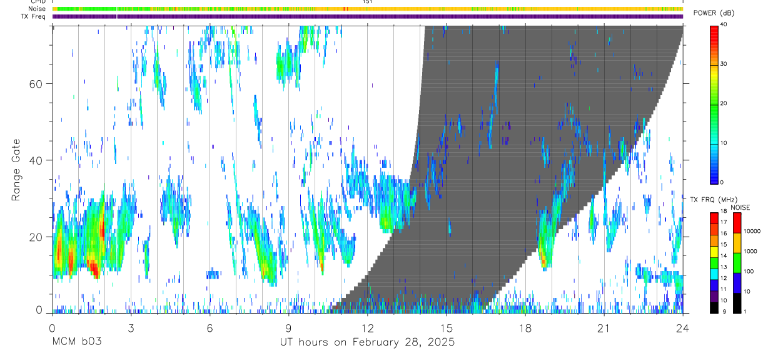The image size is (768, 355).
Task: Select the 1000 tick on NOISE scale
Action: pyautogui.click(x=751, y=251)
